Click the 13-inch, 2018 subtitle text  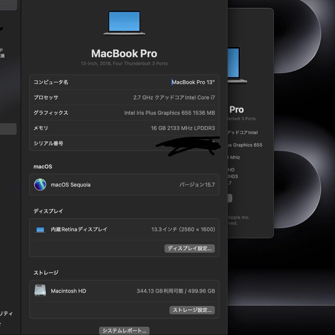124,64
